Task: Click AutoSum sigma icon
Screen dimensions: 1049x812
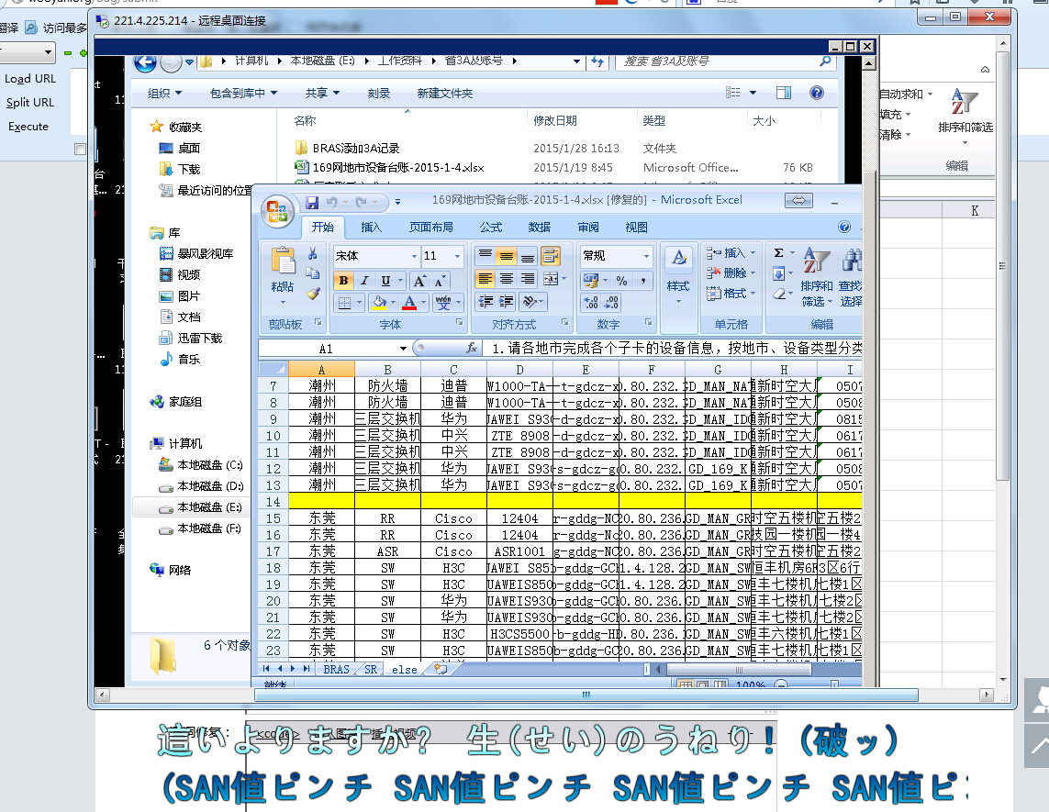Action: click(x=779, y=253)
